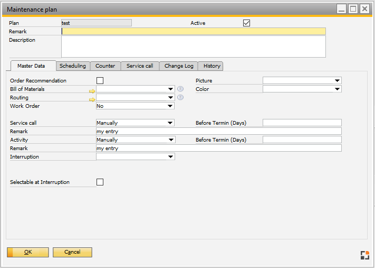Expand the Work Order dropdown

click(x=170, y=106)
